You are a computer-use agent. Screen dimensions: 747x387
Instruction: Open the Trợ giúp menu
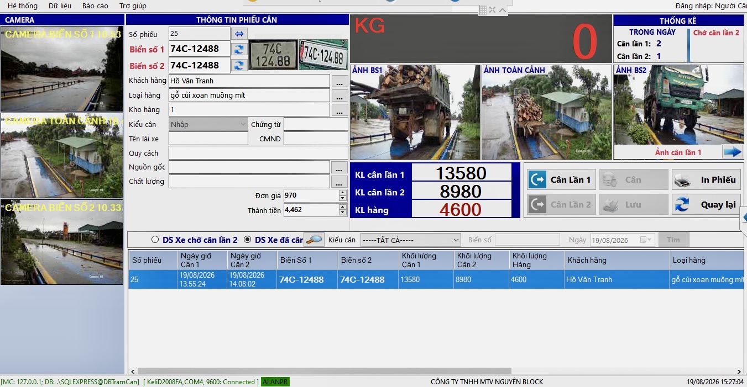pos(133,6)
